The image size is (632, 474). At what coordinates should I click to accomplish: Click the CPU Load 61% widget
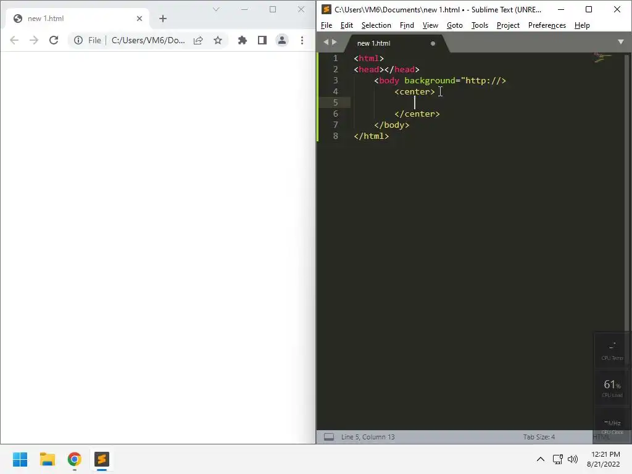[x=612, y=388]
